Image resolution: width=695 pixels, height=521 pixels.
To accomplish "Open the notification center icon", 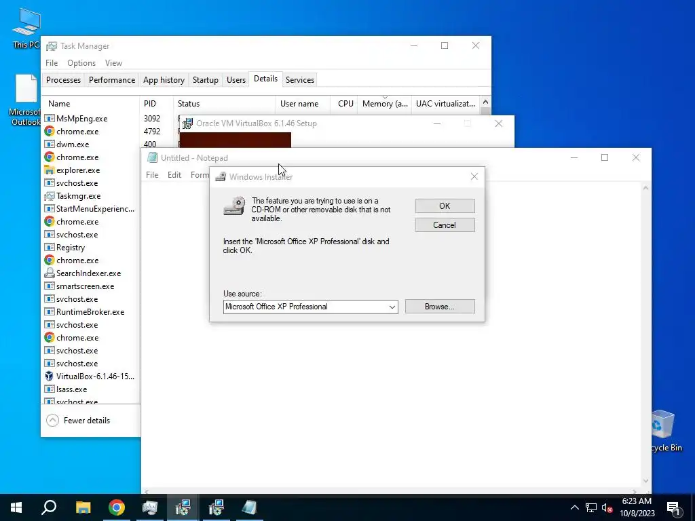I will coord(674,508).
